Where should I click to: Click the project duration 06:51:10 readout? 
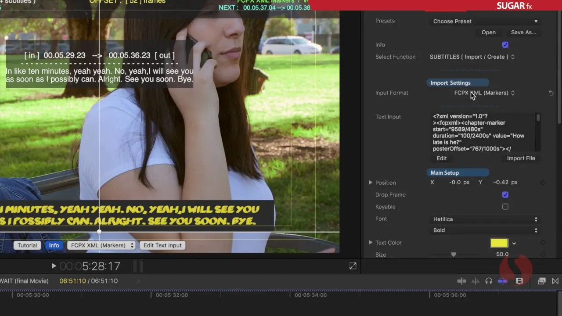coord(104,281)
